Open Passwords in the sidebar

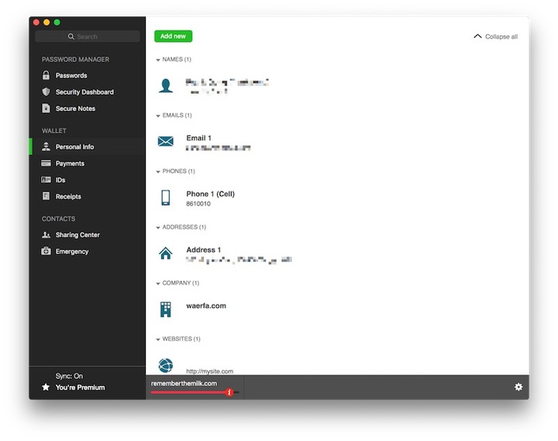71,75
